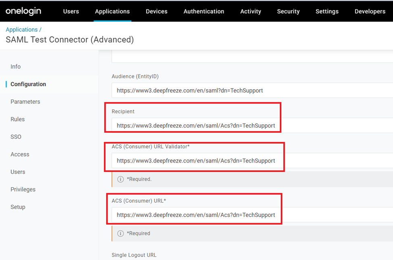393x260 pixels.
Task: Open the Devices menu
Action: coord(156,11)
